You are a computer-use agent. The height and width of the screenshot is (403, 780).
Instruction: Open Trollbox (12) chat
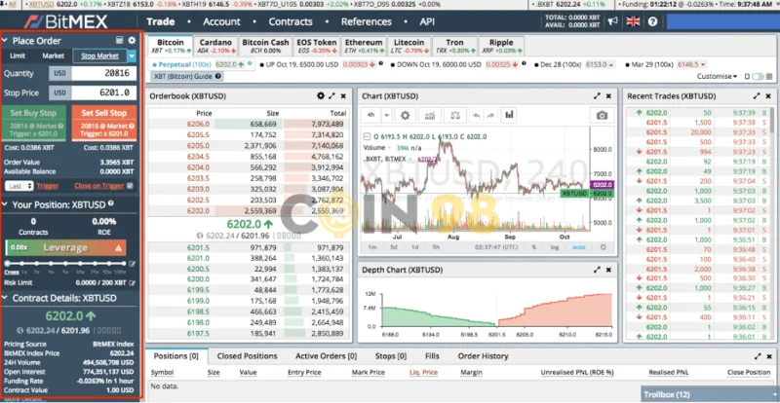[710, 394]
